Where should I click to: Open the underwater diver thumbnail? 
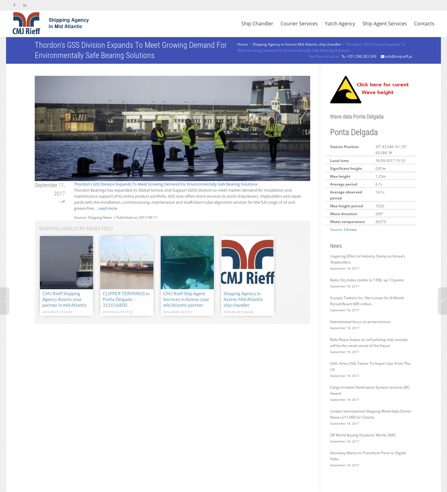187,263
